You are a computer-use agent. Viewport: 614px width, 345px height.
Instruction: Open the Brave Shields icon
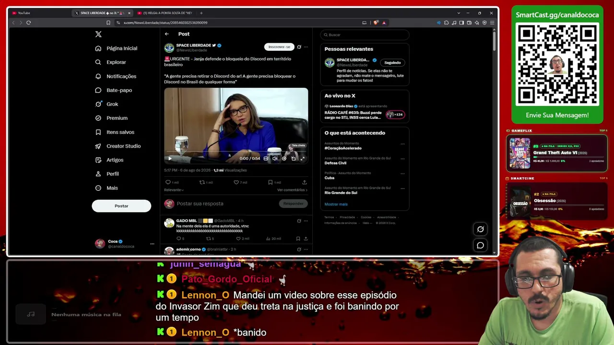tap(376, 23)
